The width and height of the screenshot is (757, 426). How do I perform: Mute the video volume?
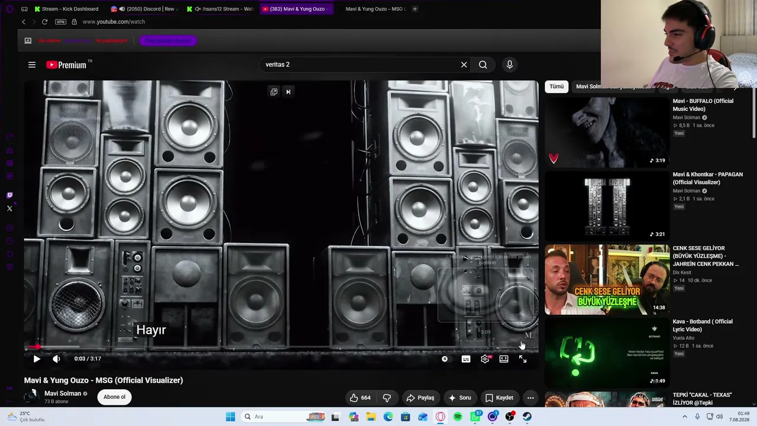click(56, 359)
